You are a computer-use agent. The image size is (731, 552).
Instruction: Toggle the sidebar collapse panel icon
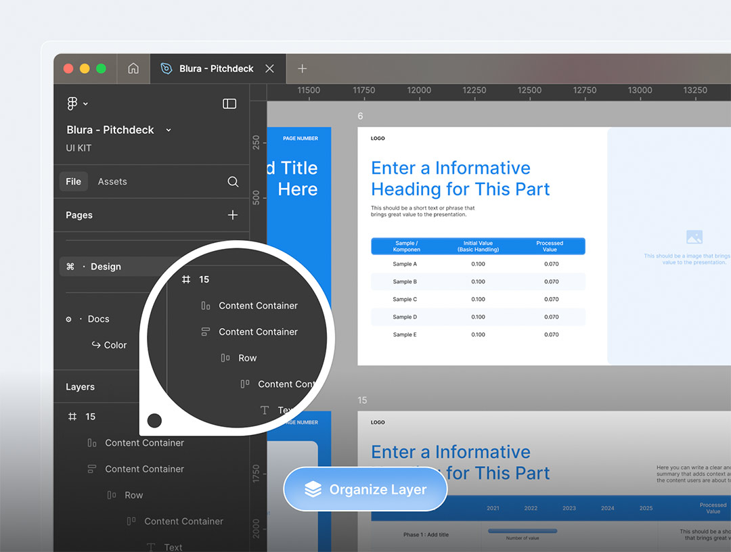click(229, 103)
